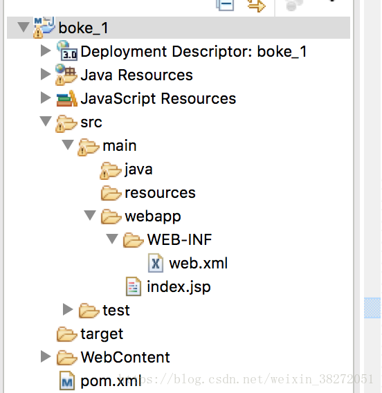The width and height of the screenshot is (382, 393).
Task: Select the 'test' folder name
Action: [x=116, y=311]
